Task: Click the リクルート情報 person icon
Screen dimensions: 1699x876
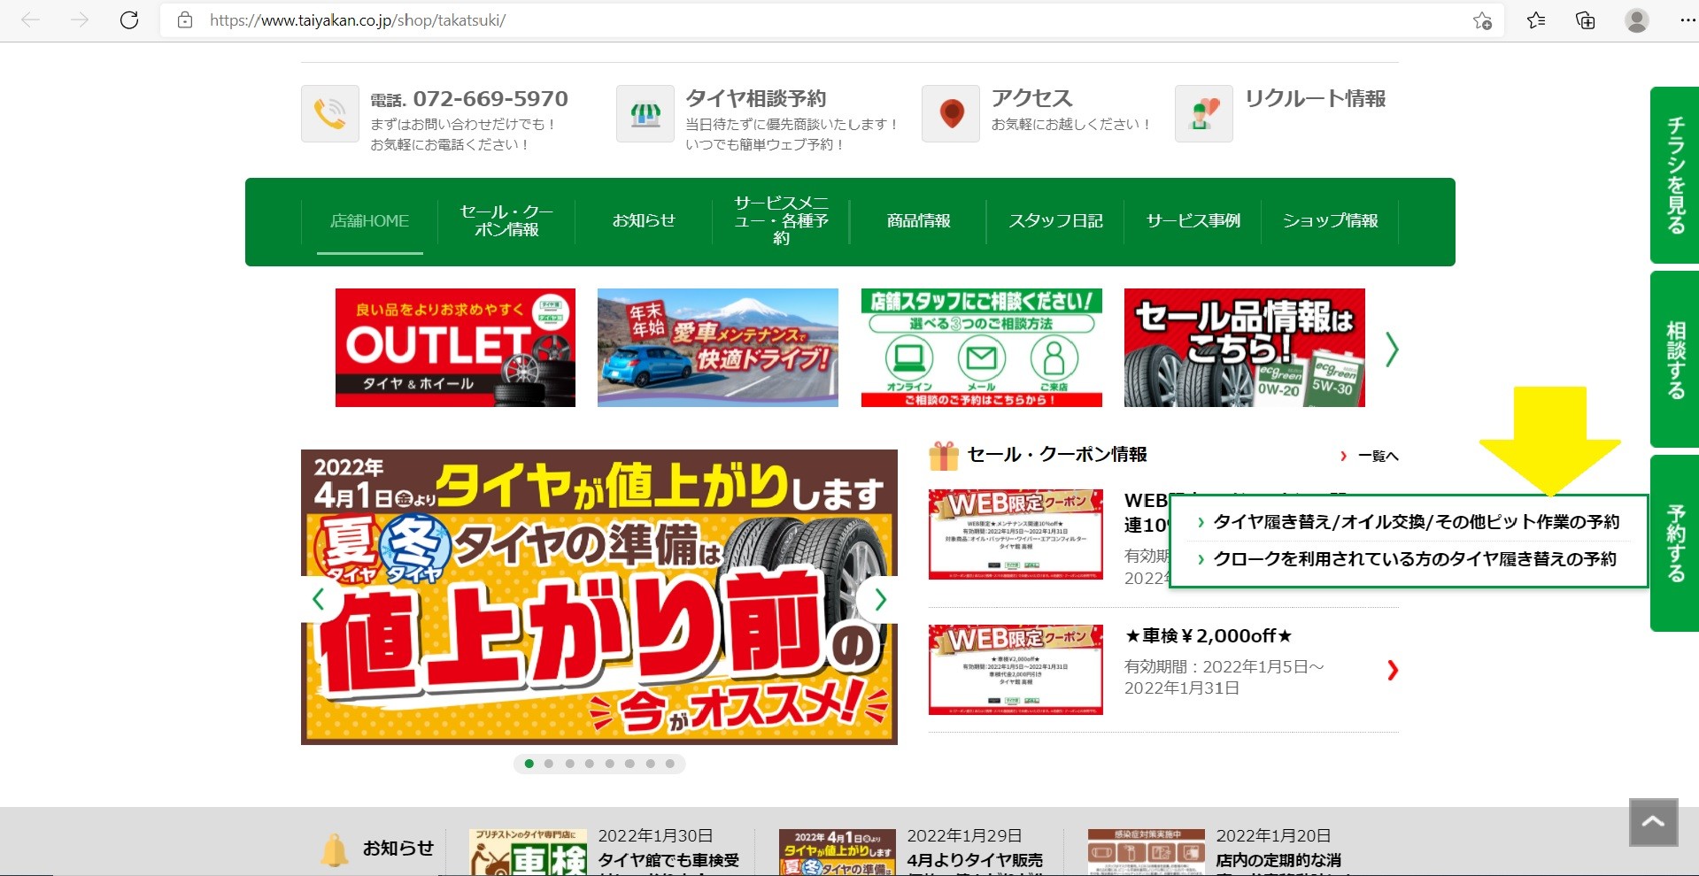Action: [x=1203, y=114]
